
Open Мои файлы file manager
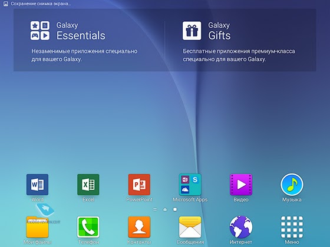37,227
